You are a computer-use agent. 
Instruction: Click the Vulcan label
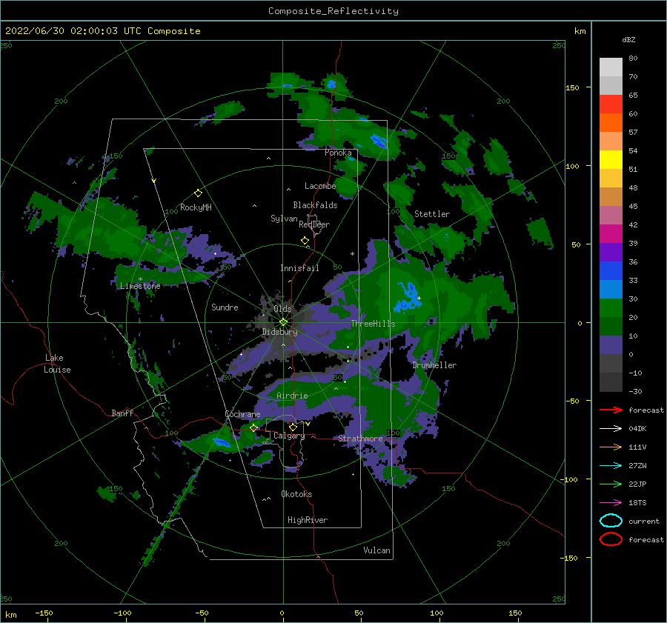(x=377, y=550)
